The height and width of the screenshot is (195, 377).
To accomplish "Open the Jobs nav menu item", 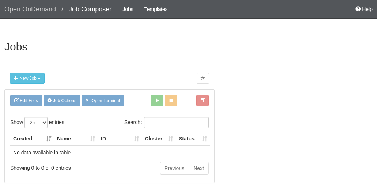I will [128, 9].
